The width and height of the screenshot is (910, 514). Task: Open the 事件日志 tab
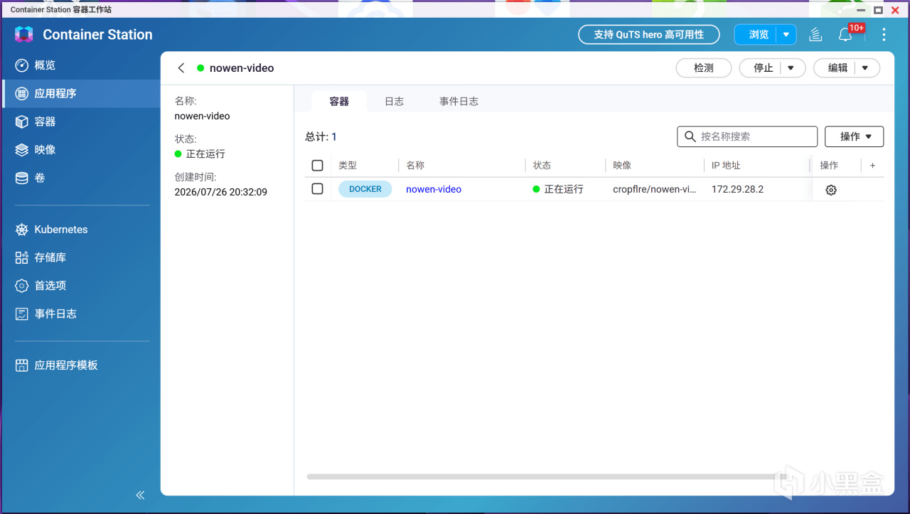point(459,102)
